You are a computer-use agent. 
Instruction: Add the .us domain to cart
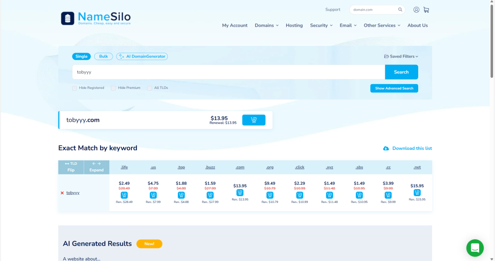point(153,195)
